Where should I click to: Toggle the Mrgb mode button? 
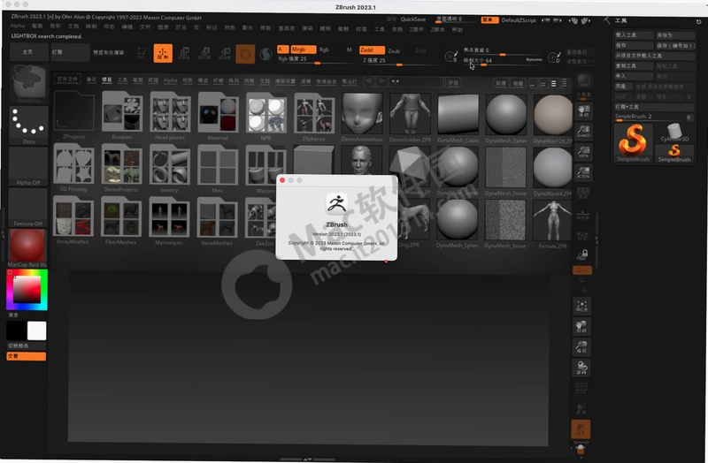(x=303, y=49)
